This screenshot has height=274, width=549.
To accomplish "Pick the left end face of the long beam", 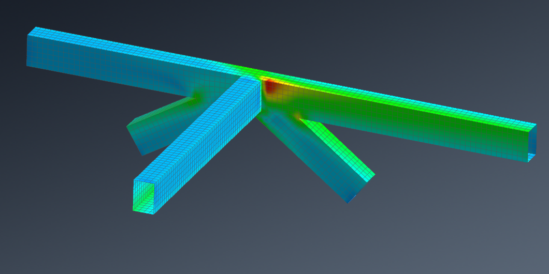I will [28, 50].
